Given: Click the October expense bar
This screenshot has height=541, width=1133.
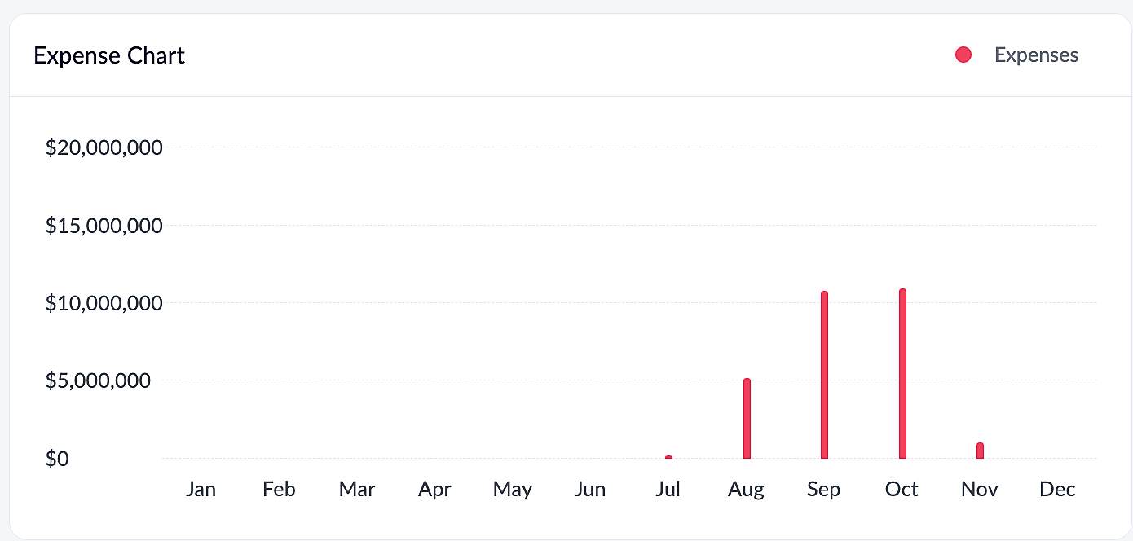Looking at the screenshot, I should pyautogui.click(x=902, y=374).
